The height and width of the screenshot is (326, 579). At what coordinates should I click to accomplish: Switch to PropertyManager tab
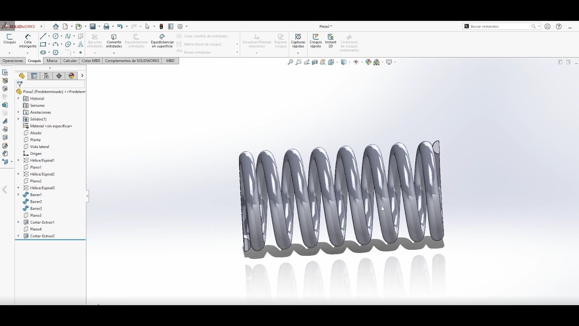click(34, 76)
